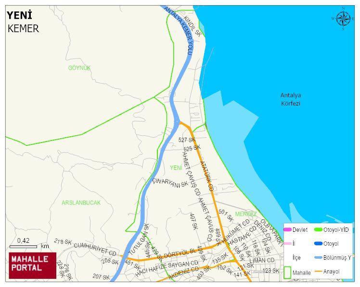Click the 407 SK street label

(193, 221)
